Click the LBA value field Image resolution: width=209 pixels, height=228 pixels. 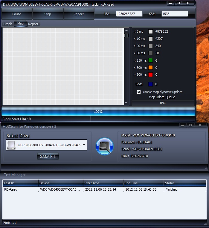coord(129,14)
